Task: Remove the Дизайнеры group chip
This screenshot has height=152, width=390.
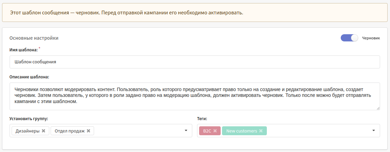Action: (x=43, y=131)
